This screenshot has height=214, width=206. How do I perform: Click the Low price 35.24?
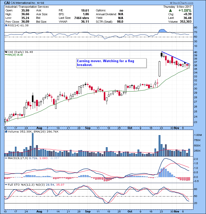pos(25,18)
